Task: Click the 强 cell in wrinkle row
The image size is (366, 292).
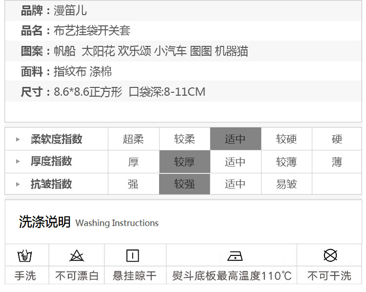Action: [134, 184]
